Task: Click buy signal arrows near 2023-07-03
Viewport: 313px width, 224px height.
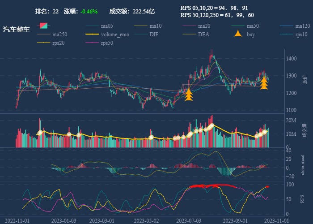Action: point(189,95)
